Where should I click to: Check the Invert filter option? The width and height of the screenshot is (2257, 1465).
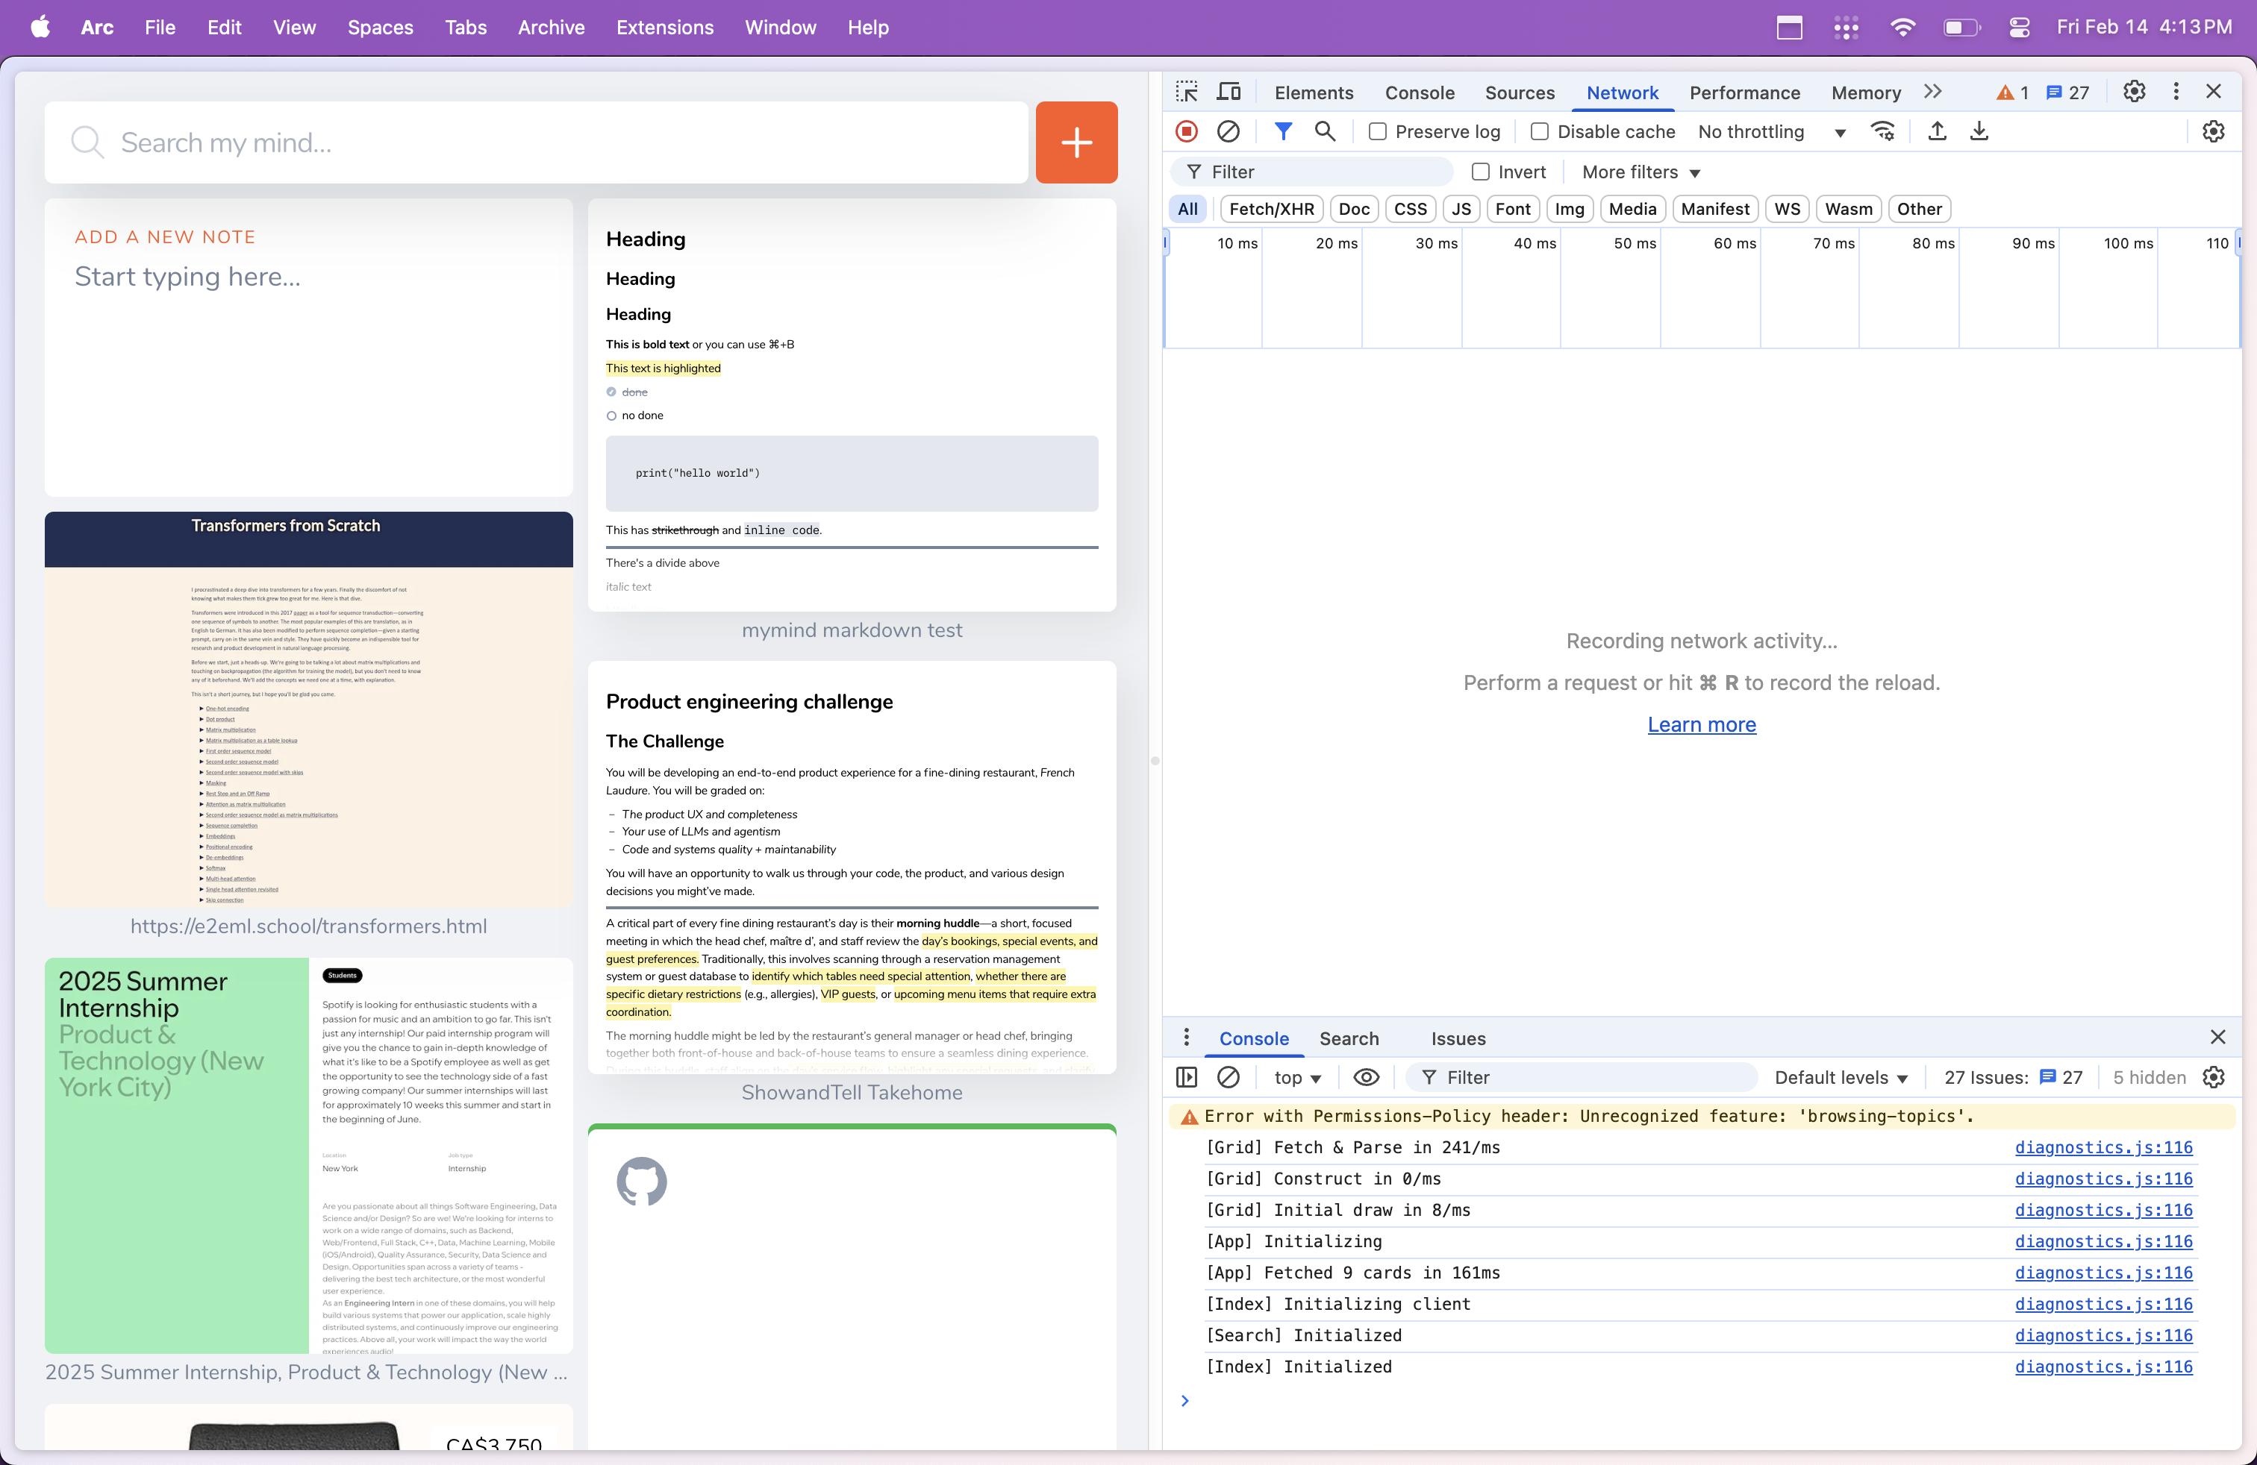(1482, 172)
